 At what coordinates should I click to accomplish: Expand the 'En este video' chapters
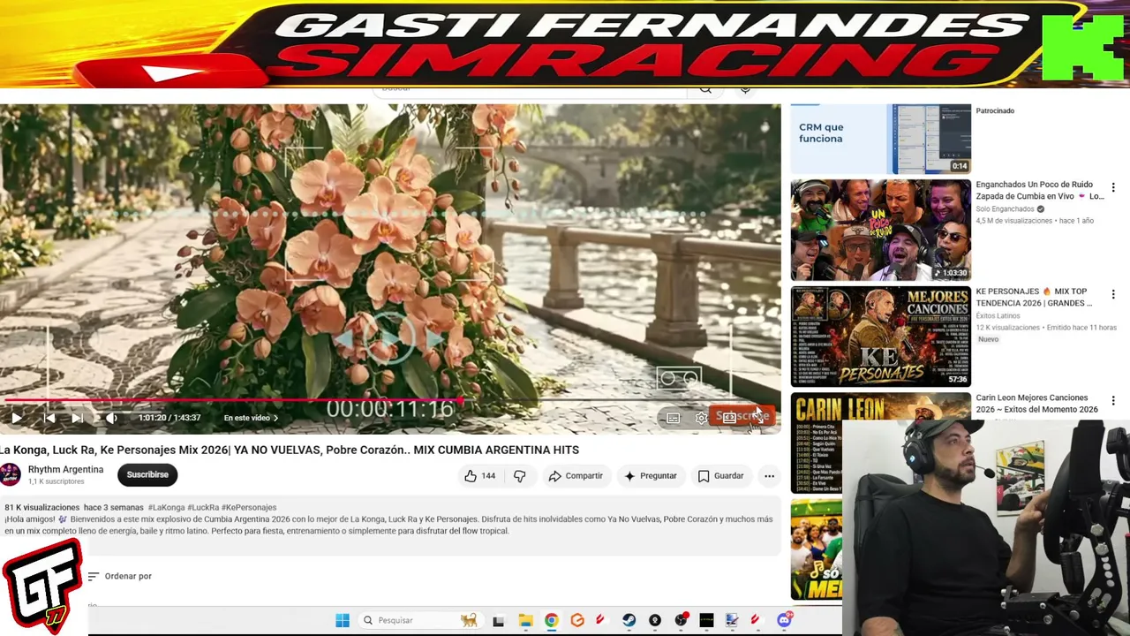(x=251, y=418)
